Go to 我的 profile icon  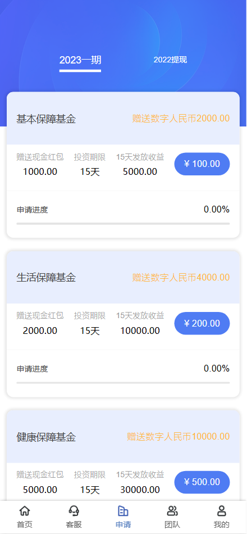[222, 511]
